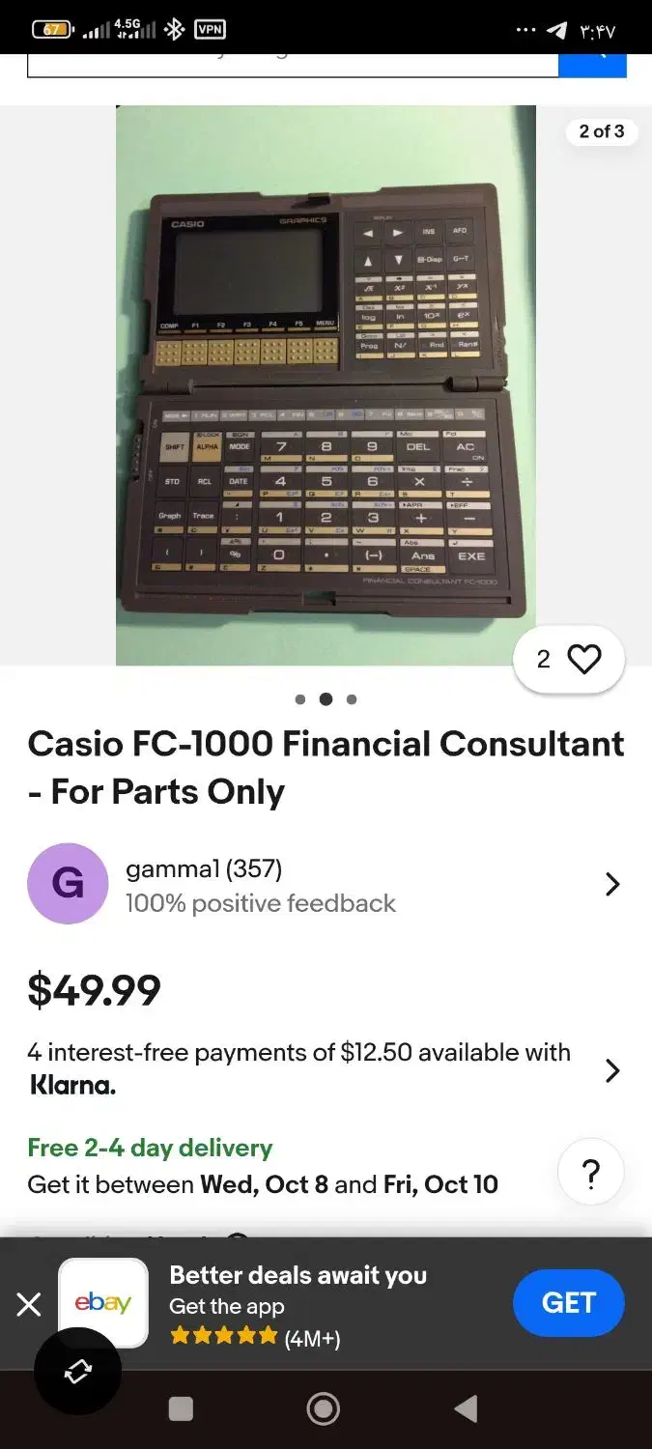The height and width of the screenshot is (1449, 652).
Task: Tap the GET app button
Action: [568, 1303]
